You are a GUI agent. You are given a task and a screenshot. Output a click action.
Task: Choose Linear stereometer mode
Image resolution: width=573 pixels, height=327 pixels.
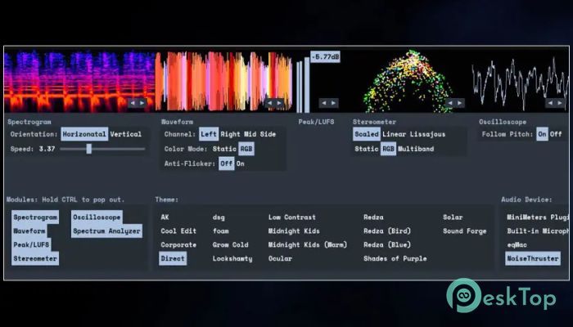click(395, 134)
